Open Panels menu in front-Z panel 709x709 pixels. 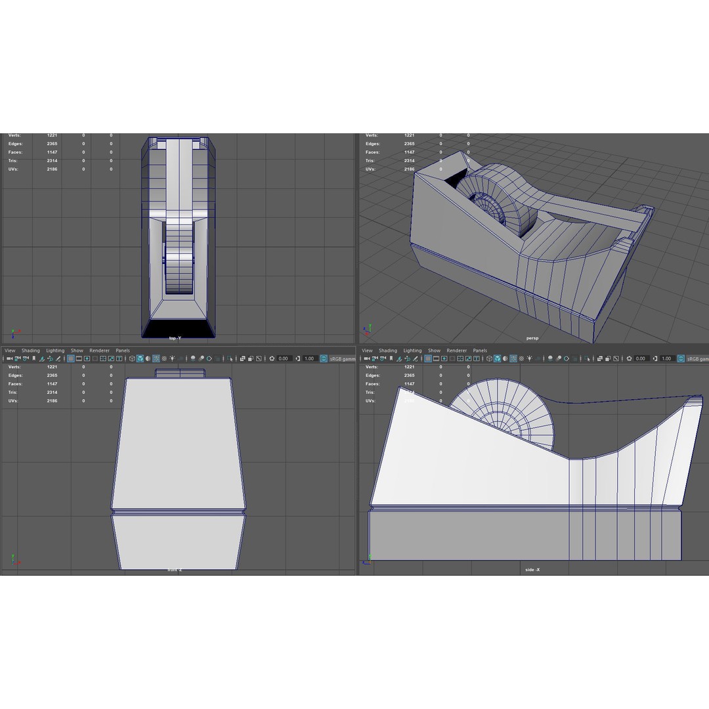[x=123, y=351]
